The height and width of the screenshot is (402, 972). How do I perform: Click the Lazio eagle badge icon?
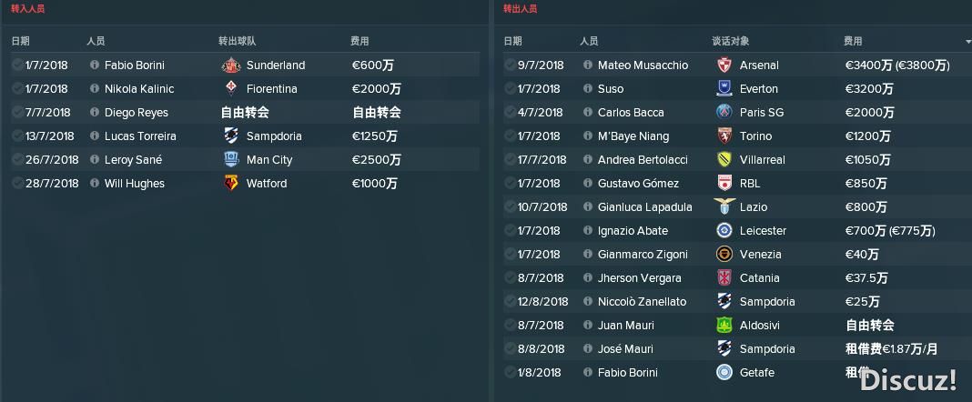click(x=724, y=206)
